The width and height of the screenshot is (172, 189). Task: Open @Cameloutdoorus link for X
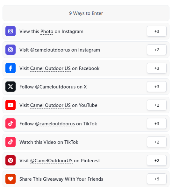pos(55,87)
